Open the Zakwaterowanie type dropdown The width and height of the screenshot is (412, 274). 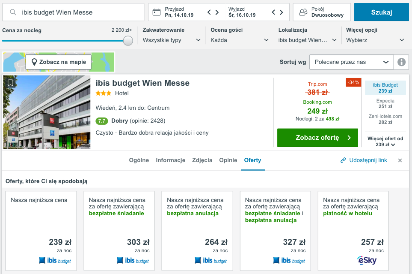[x=172, y=40]
